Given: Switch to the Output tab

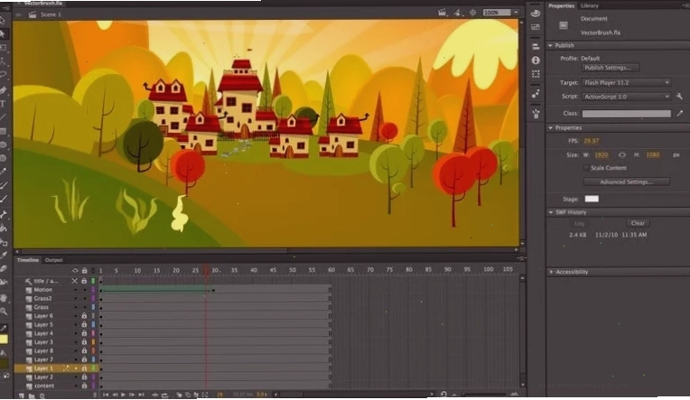Looking at the screenshot, I should coord(53,260).
